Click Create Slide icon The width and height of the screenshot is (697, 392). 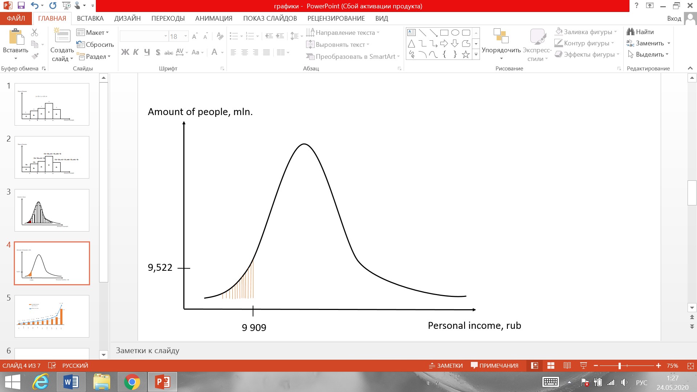tap(62, 36)
